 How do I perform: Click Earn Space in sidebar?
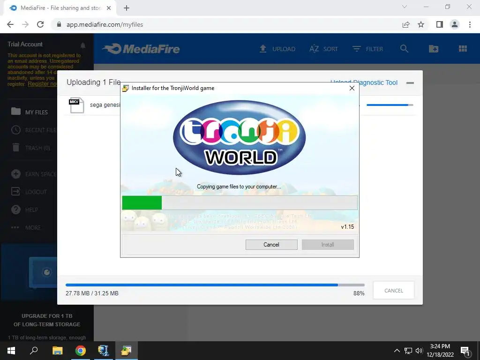(x=34, y=174)
